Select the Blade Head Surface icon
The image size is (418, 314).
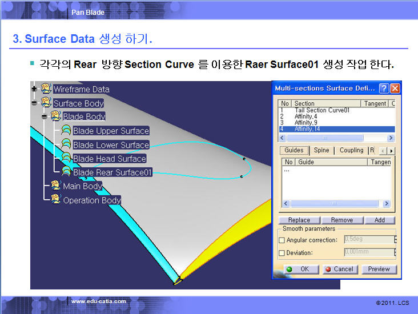click(x=66, y=158)
